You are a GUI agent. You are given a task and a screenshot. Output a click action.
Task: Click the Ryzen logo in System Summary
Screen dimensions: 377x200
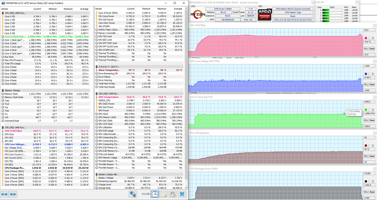click(198, 14)
